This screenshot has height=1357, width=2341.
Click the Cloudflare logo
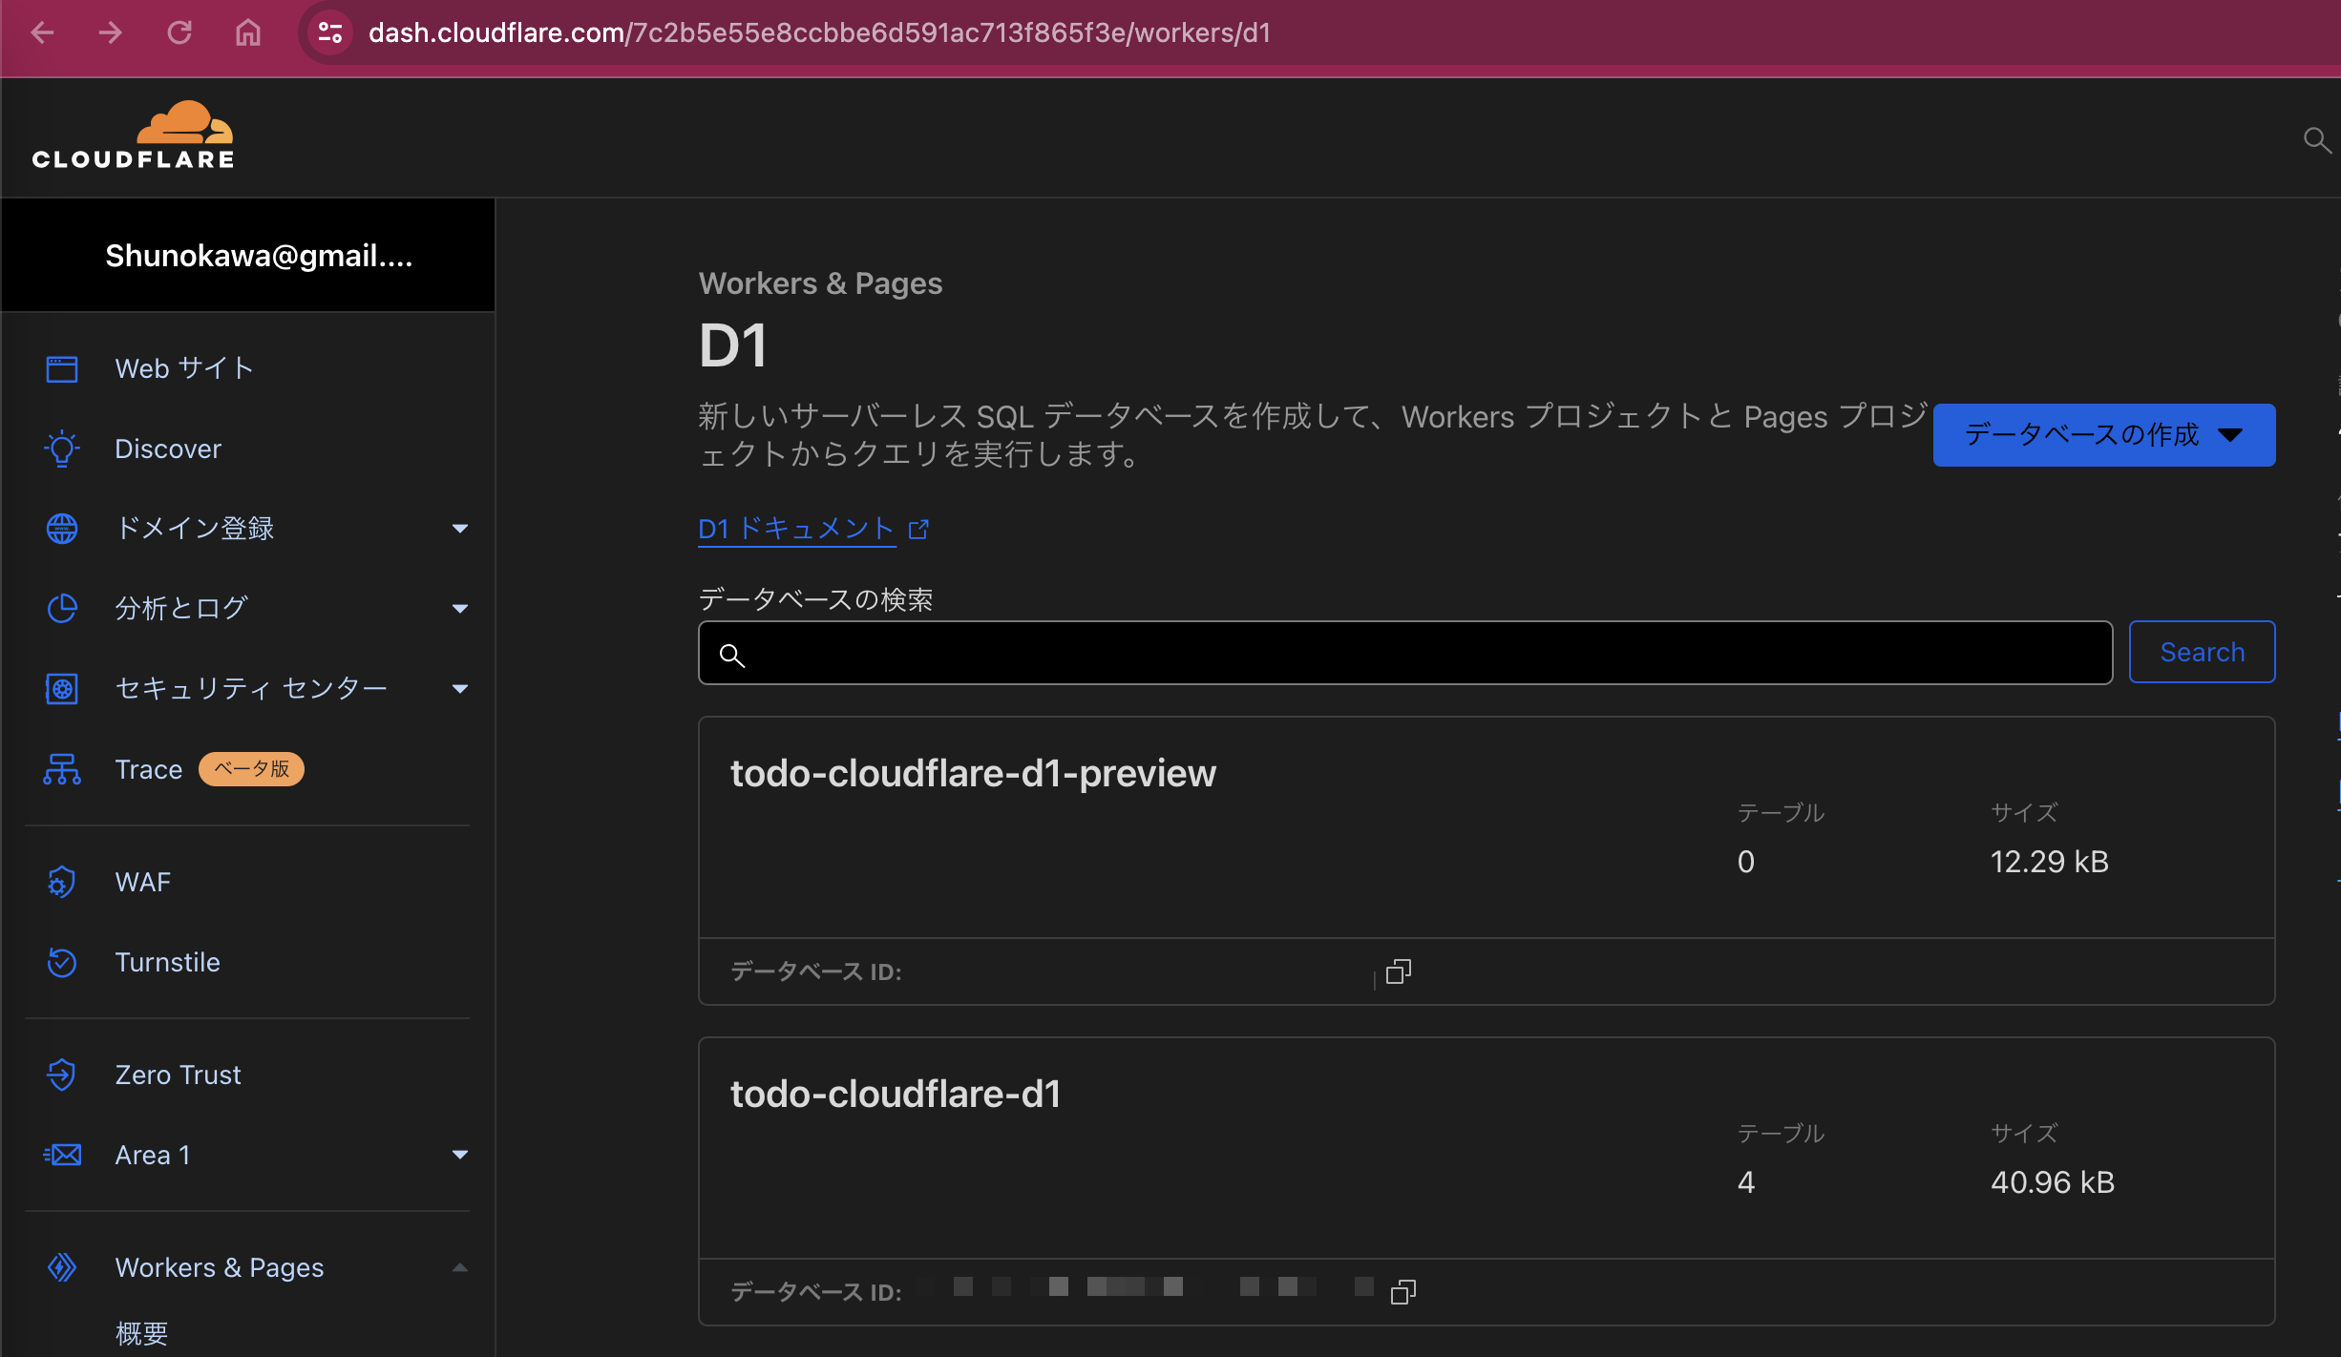coord(134,135)
